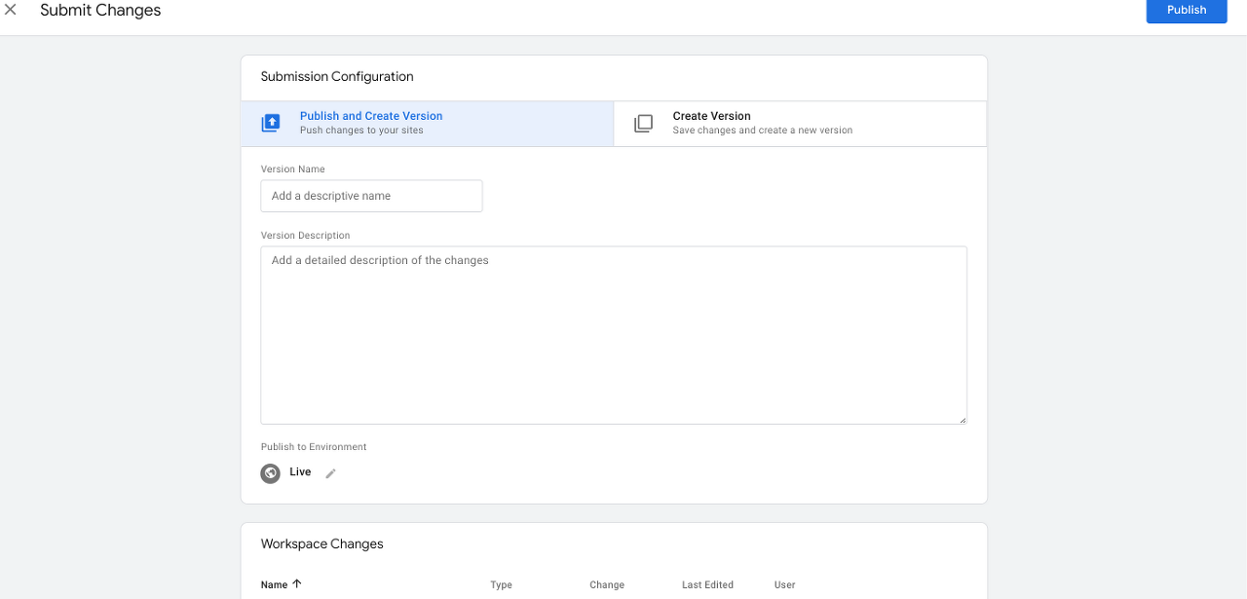Click the Last Edited column header
The width and height of the screenshot is (1247, 599).
point(707,585)
